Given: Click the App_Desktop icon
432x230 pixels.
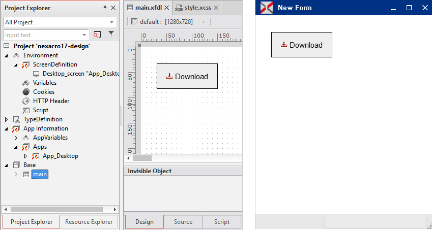Looking at the screenshot, I should 35,156.
